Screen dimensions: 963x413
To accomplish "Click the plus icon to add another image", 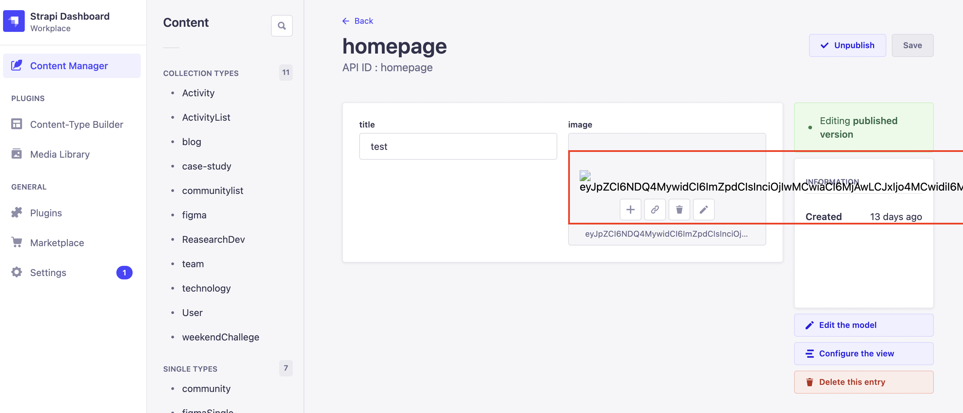I will pos(631,210).
